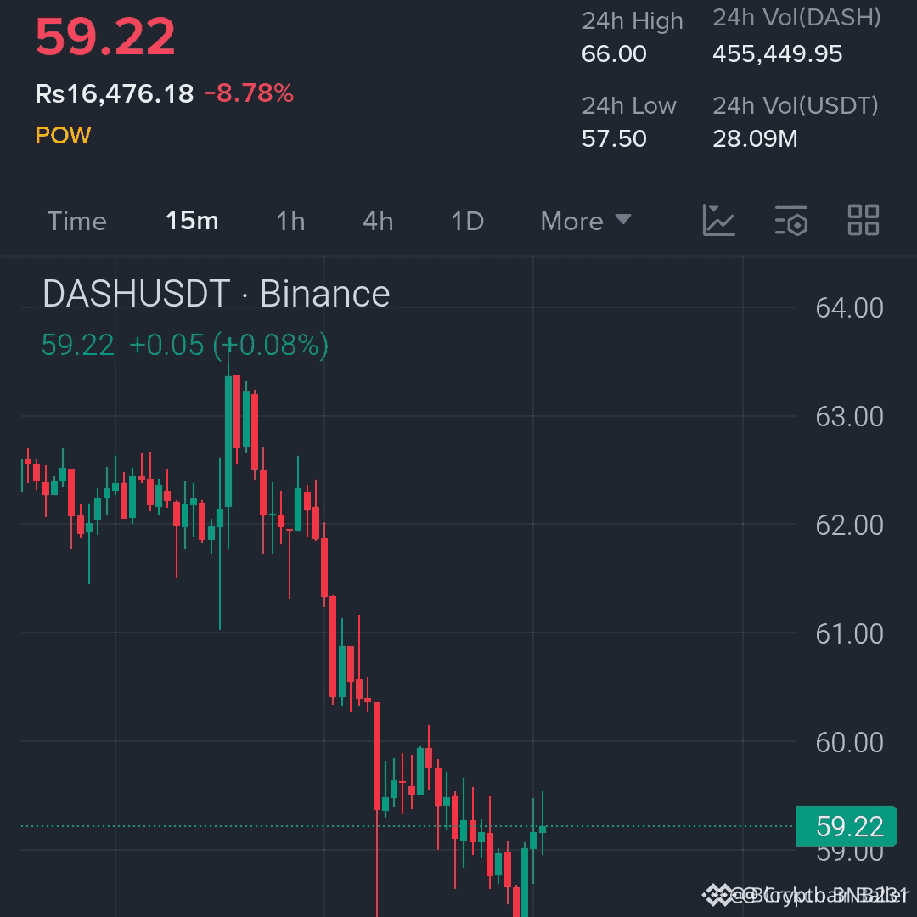Open the grid layout view icon

point(864,221)
